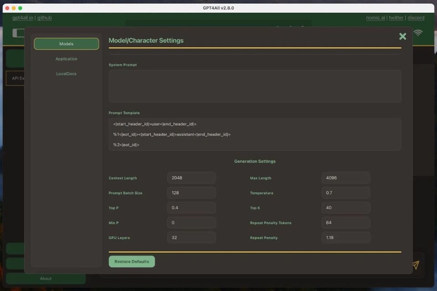The image size is (437, 291).
Task: Open the LocalDocs settings tab
Action: click(66, 74)
